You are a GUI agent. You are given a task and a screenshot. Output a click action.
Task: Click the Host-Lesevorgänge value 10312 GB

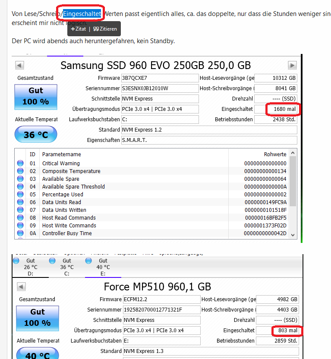click(x=276, y=78)
